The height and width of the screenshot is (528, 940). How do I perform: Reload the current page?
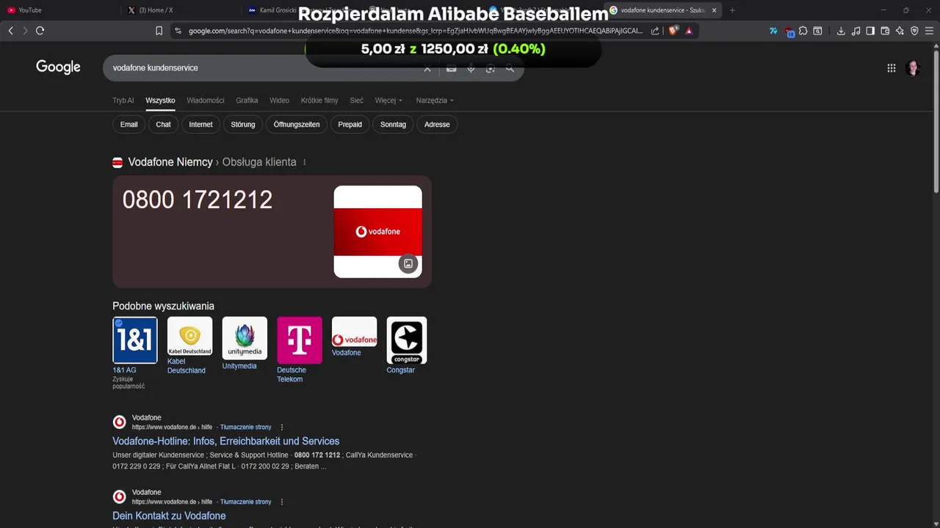40,31
